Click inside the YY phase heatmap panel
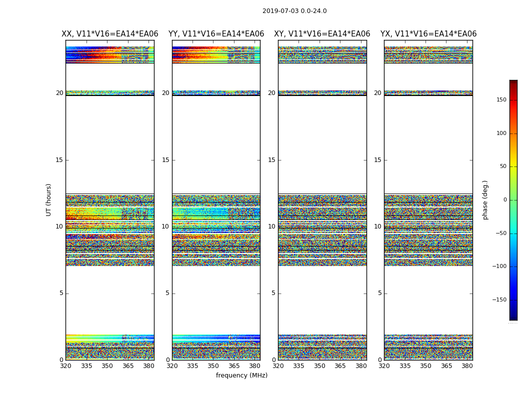 216,200
